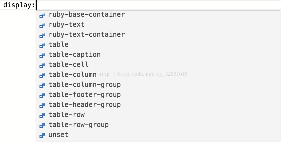Image resolution: width=281 pixels, height=142 pixels.
Task: Click the icon beside table-caption
Action: click(x=42, y=56)
